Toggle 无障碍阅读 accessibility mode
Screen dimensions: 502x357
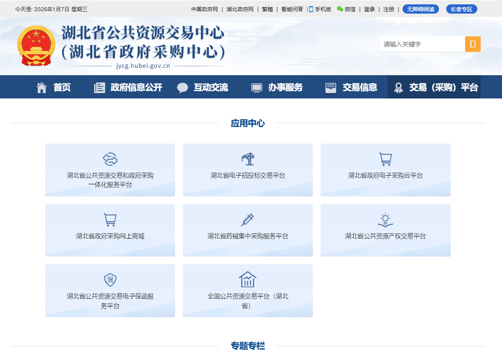coord(421,9)
